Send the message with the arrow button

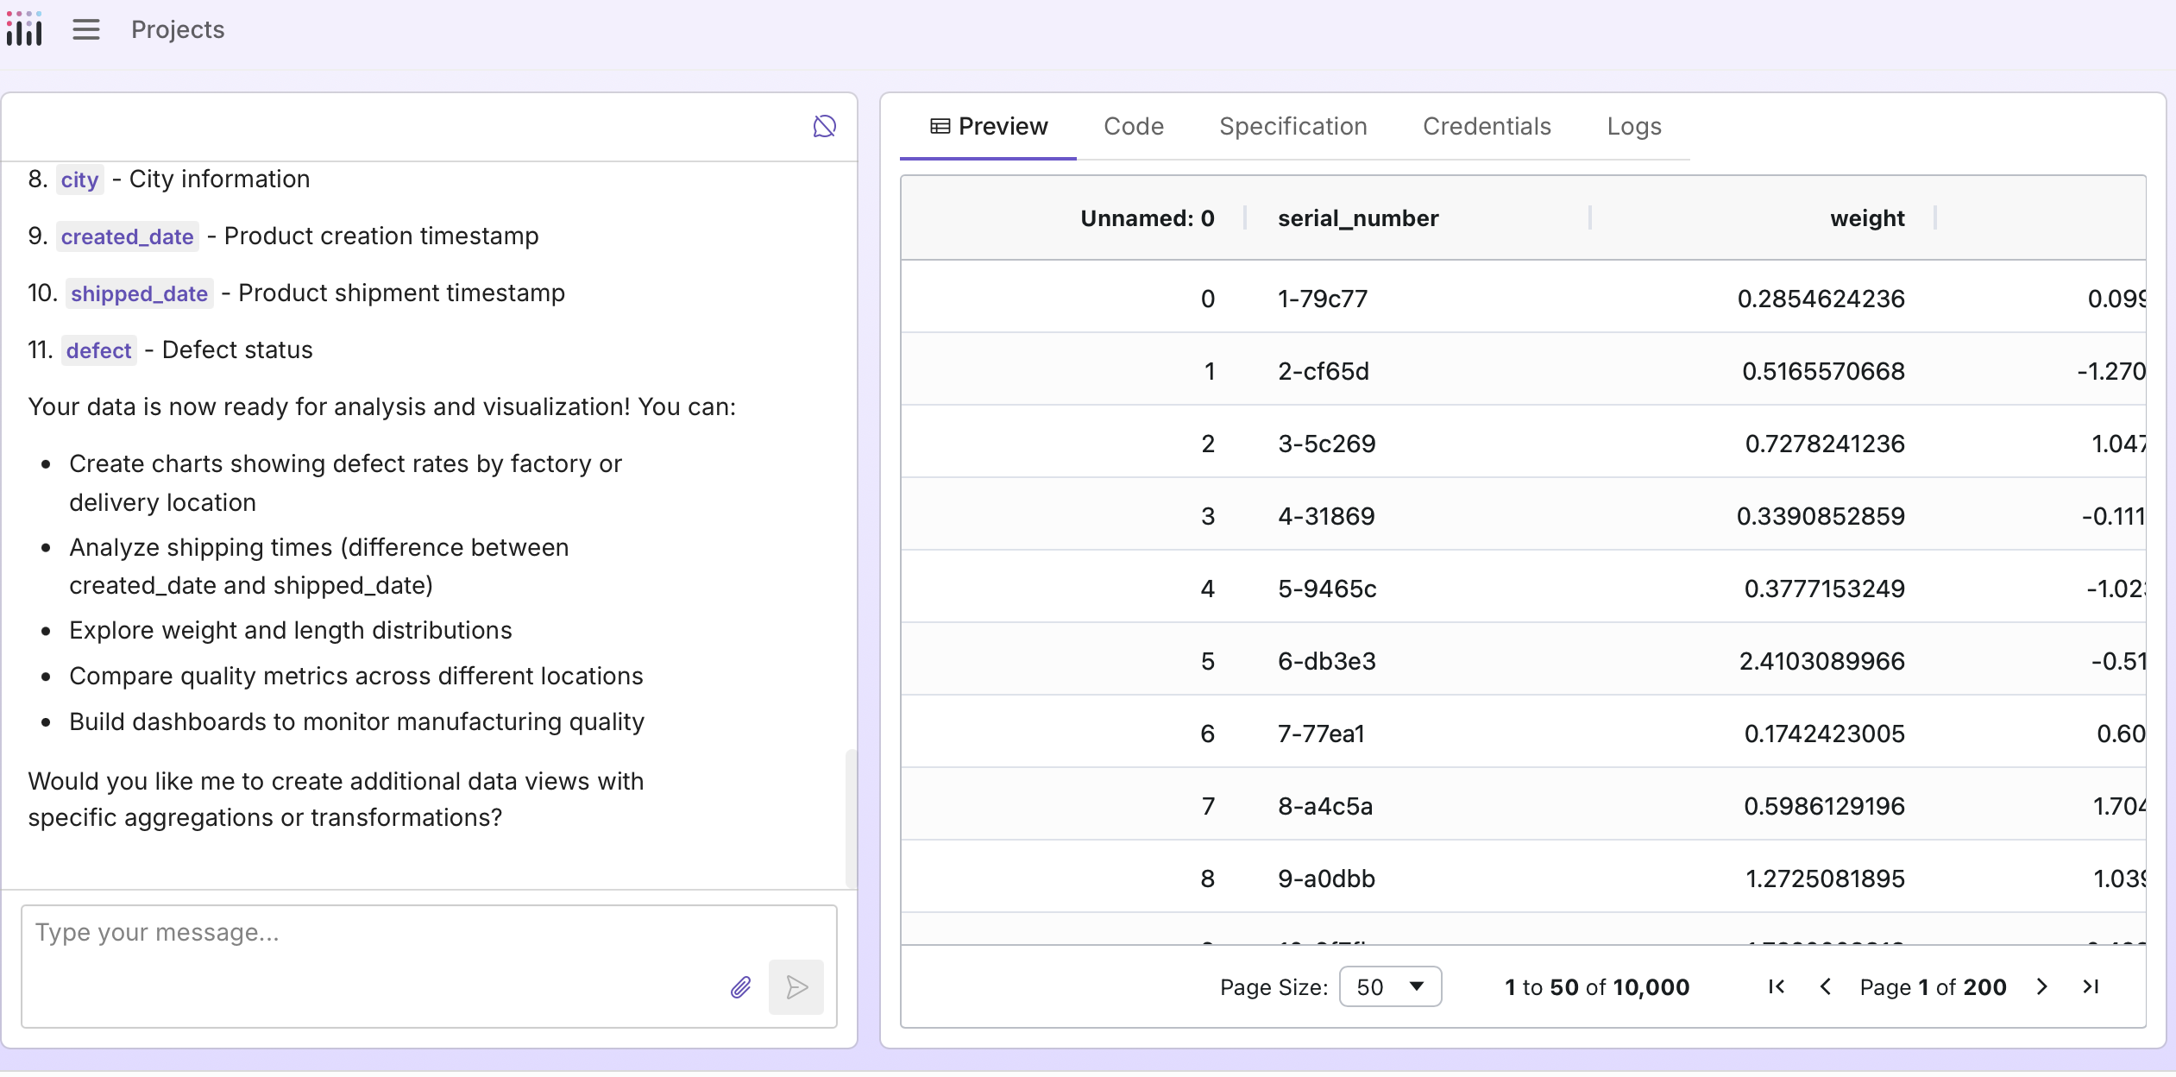click(796, 987)
